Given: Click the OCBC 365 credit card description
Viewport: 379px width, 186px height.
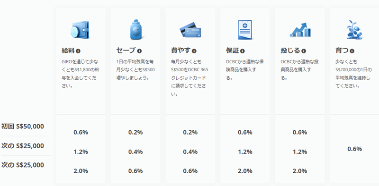Looking at the screenshot, I should tap(189, 78).
